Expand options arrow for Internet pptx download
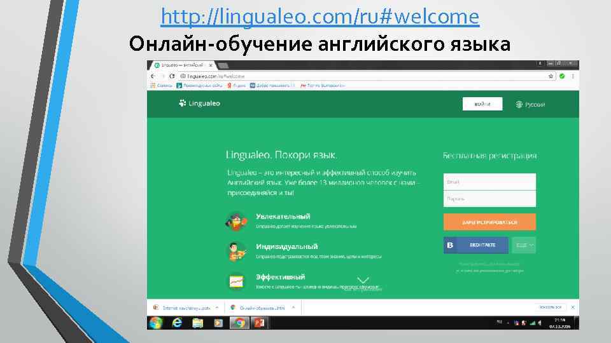Image resolution: width=611 pixels, height=343 pixels. (x=216, y=307)
